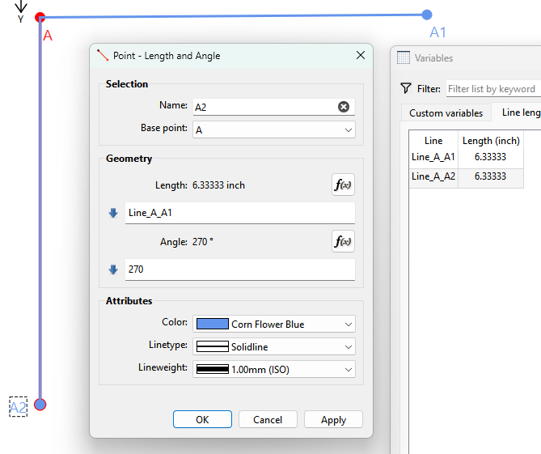Clear the Name field text
Screen dimensions: 541x454
[x=343, y=107]
